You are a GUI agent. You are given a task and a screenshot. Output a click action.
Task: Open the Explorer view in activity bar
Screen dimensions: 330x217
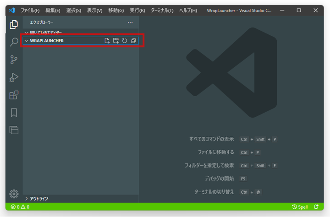pyautogui.click(x=14, y=24)
